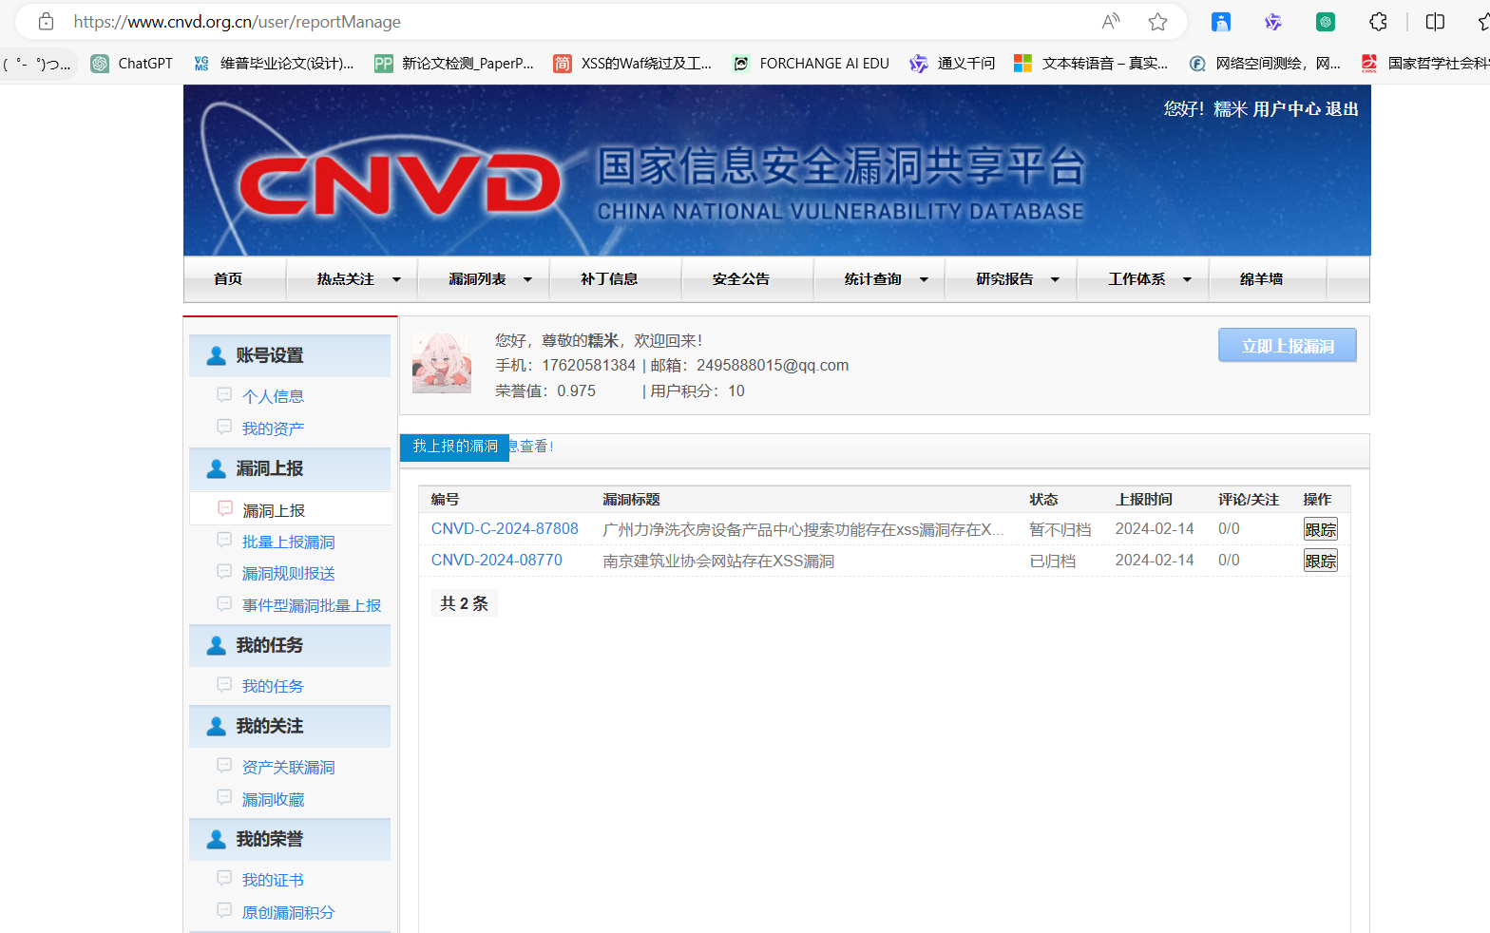The height and width of the screenshot is (933, 1490).
Task: Open 批量上报漏洞 in sidebar
Action: tap(288, 542)
